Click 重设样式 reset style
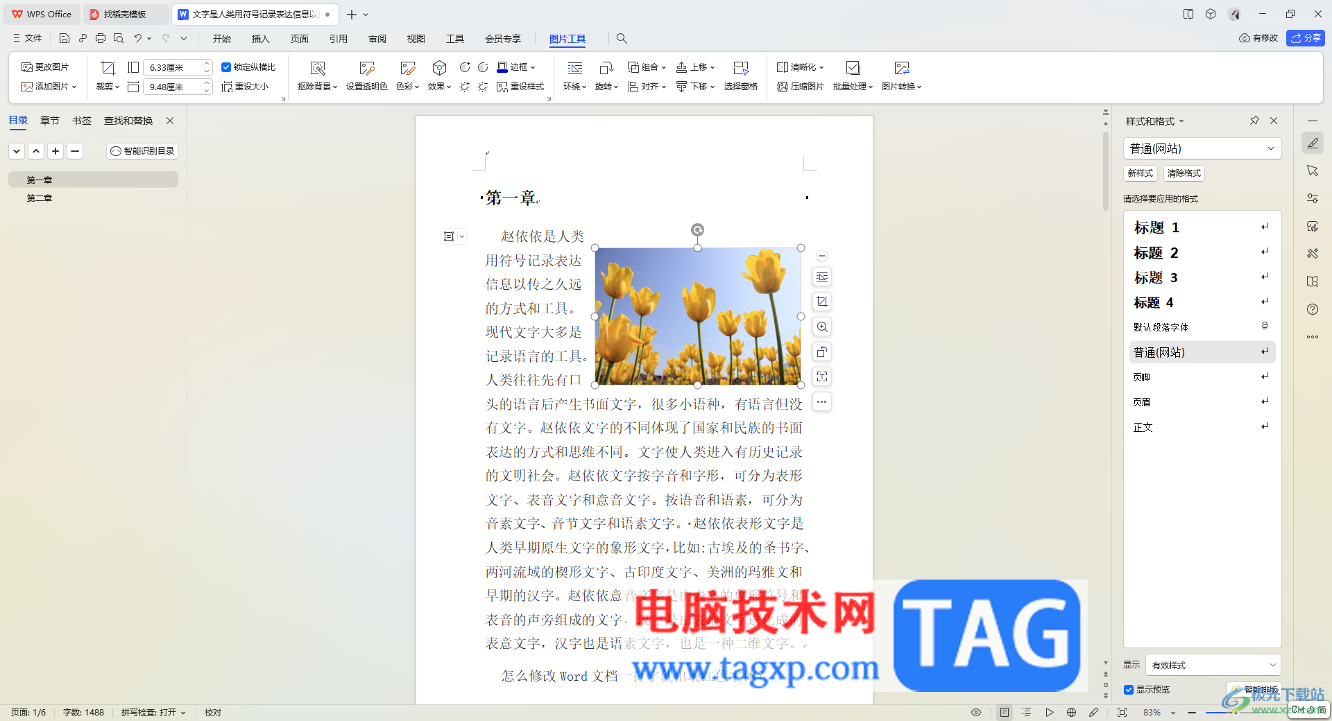The image size is (1332, 721). pyautogui.click(x=520, y=87)
